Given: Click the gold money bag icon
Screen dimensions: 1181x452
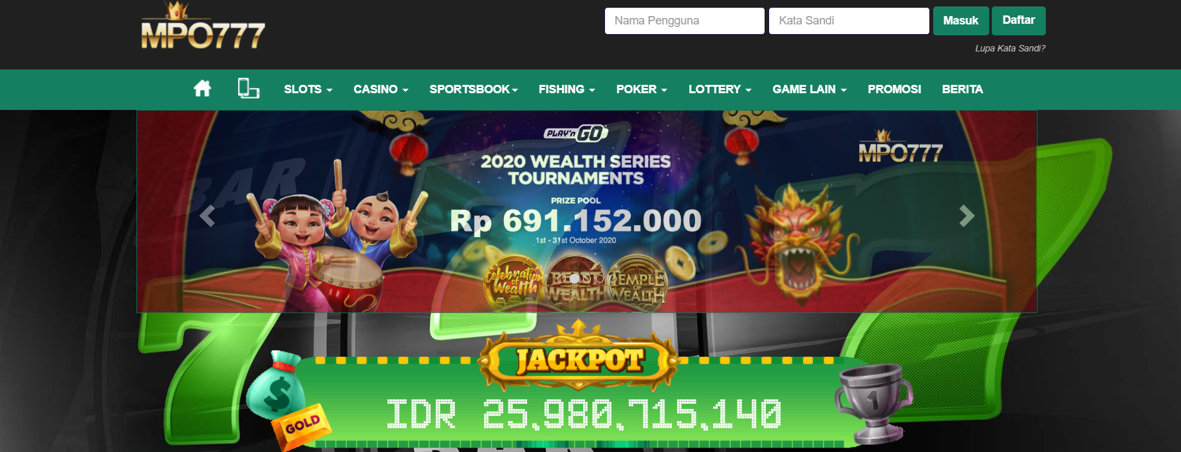Looking at the screenshot, I should tap(275, 384).
